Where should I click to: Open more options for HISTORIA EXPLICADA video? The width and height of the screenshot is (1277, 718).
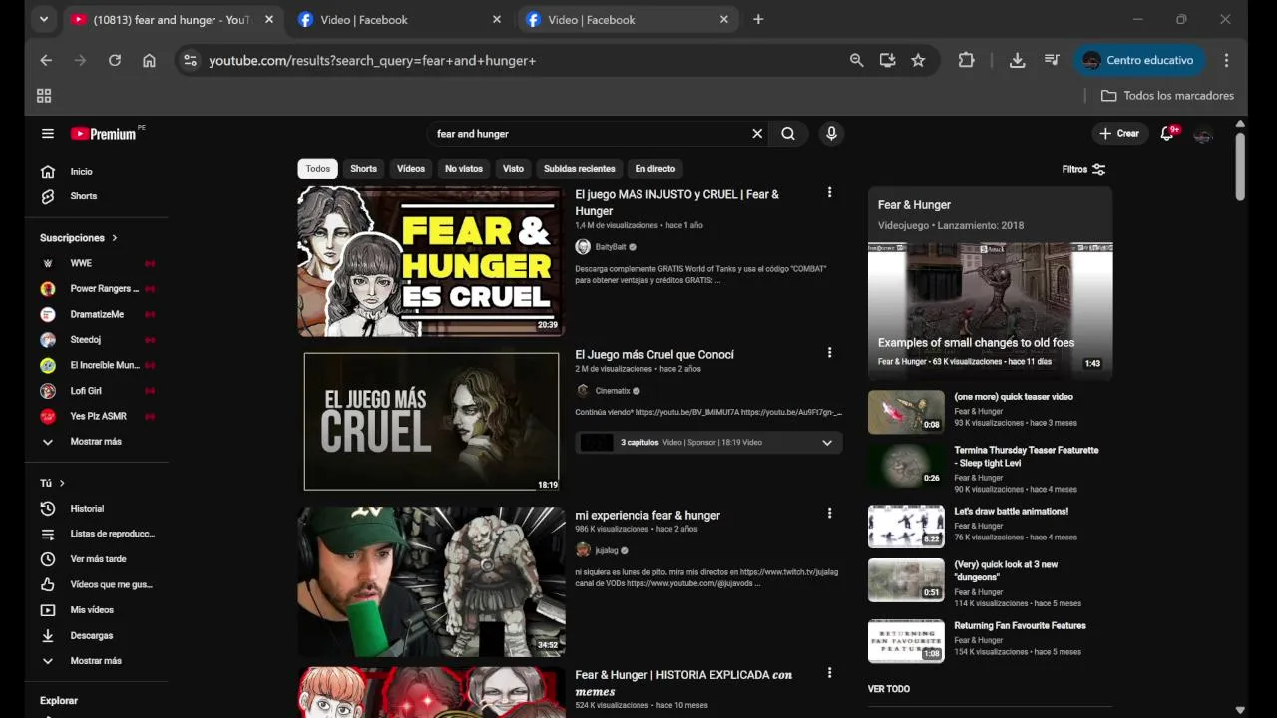pyautogui.click(x=829, y=673)
